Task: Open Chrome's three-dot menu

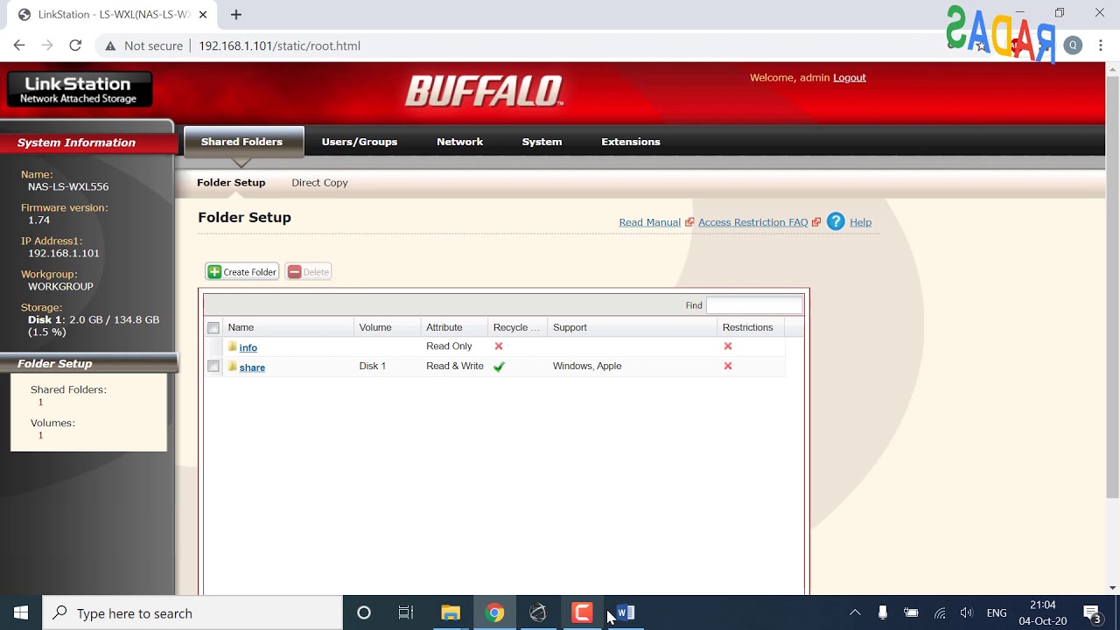Action: point(1101,45)
